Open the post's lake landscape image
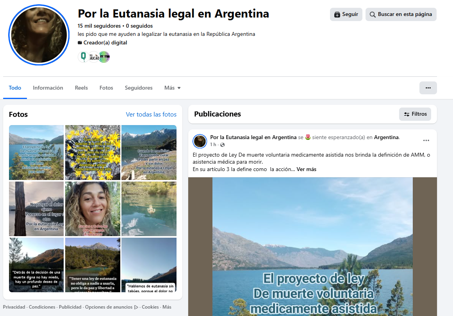The image size is (453, 316). tap(312, 247)
